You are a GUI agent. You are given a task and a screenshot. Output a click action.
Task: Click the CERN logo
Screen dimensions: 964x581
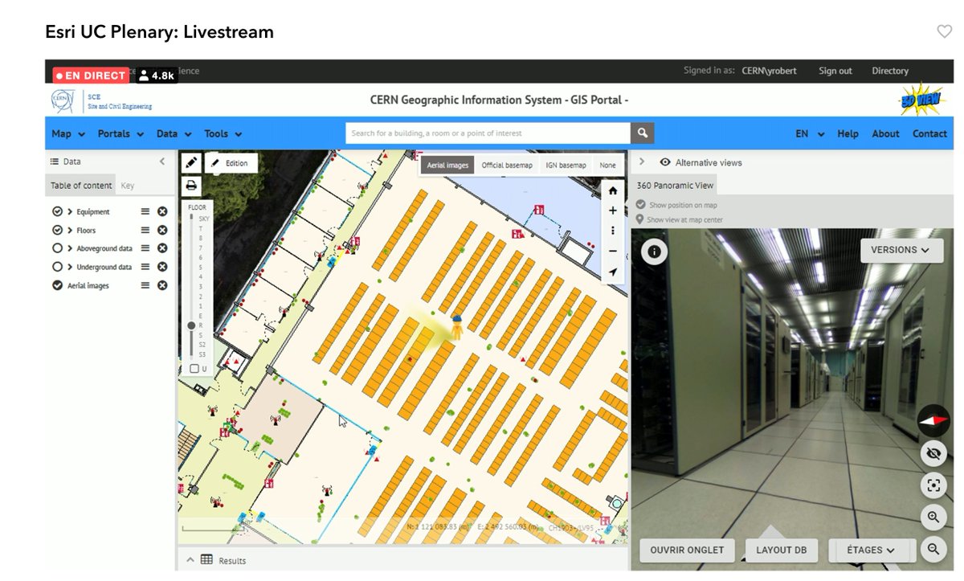point(62,100)
